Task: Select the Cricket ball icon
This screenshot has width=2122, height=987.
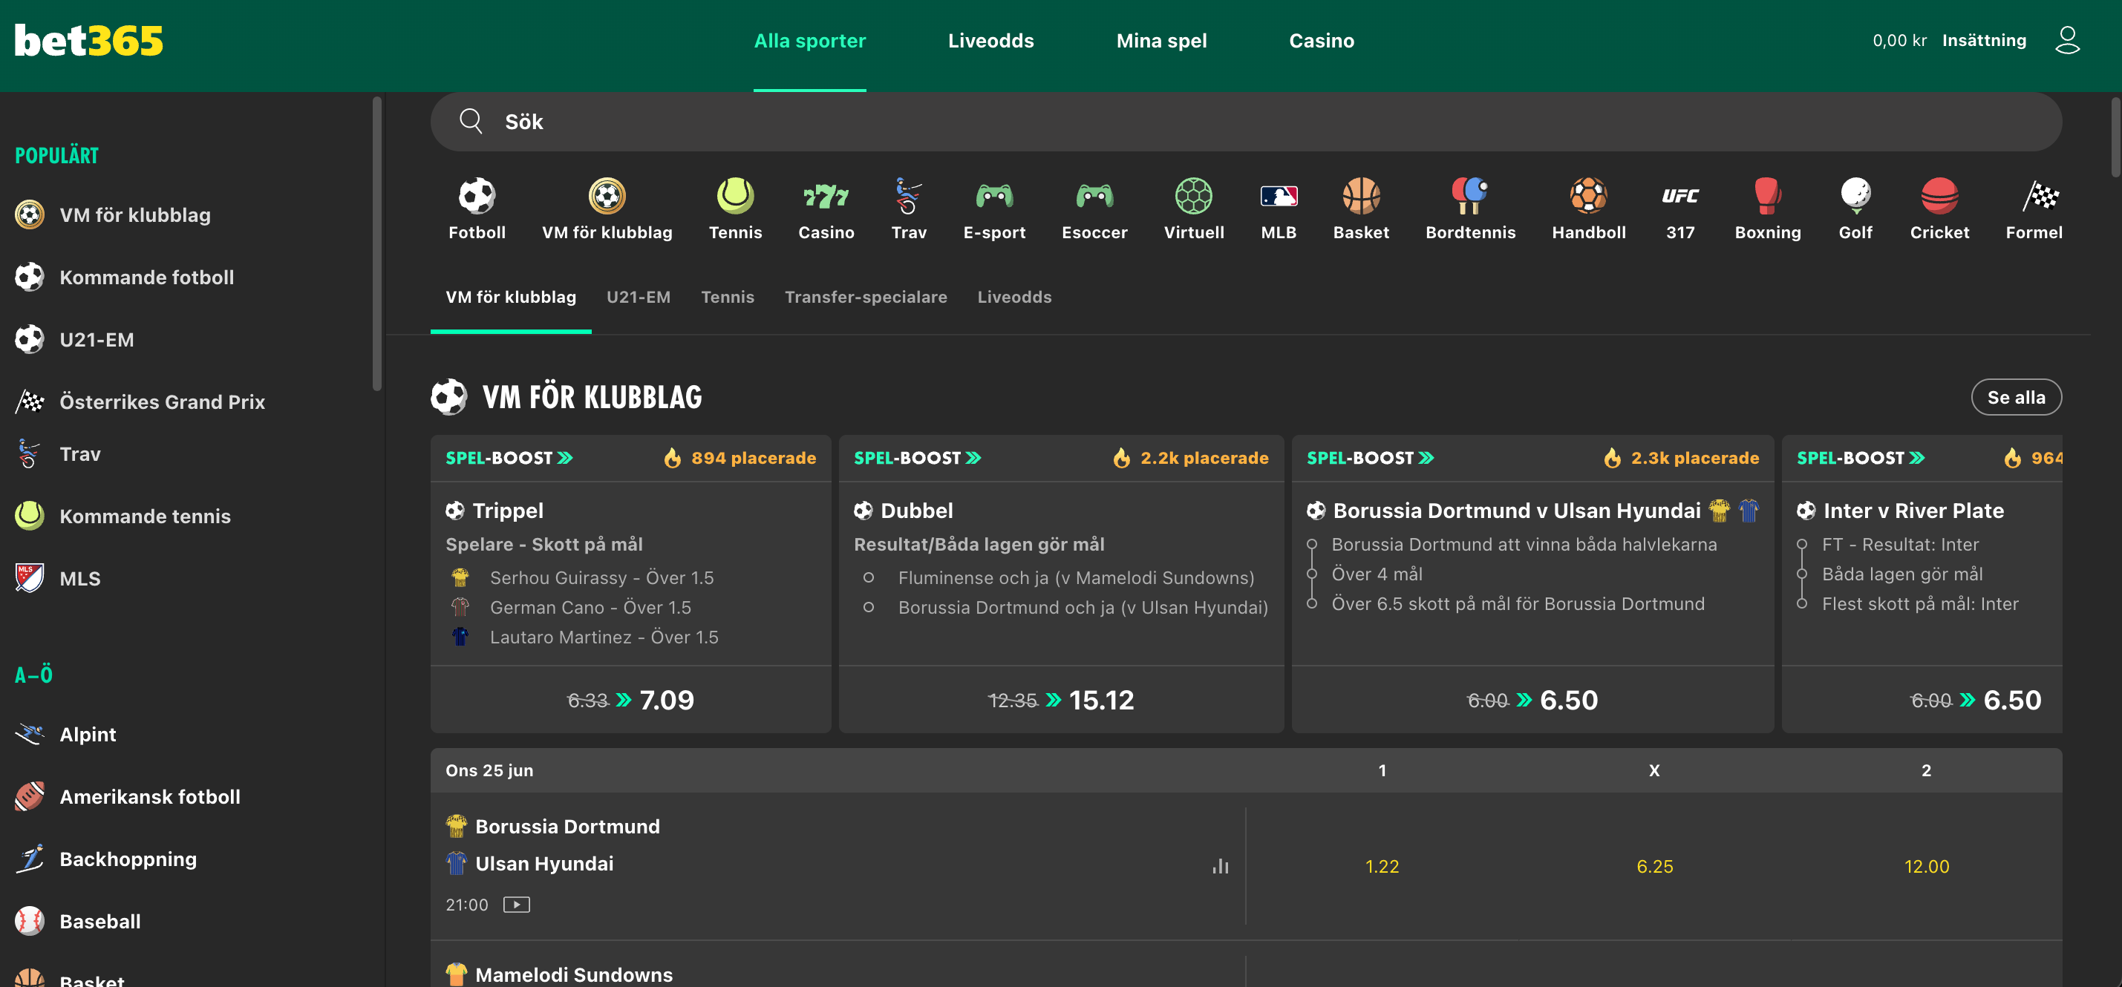Action: pyautogui.click(x=1939, y=196)
